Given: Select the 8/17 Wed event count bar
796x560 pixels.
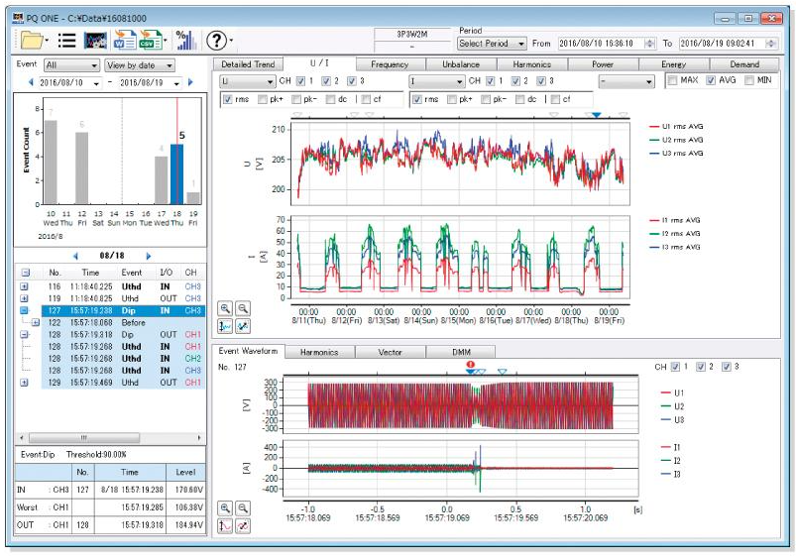Looking at the screenshot, I should [161, 180].
